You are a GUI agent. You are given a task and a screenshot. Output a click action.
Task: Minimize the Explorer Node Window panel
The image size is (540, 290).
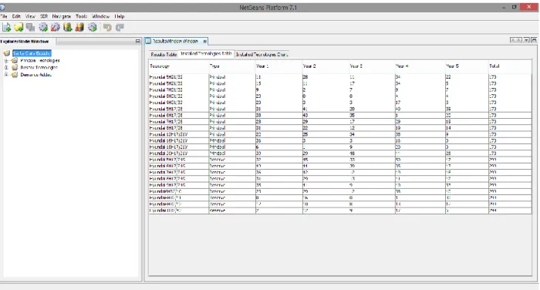(x=138, y=42)
